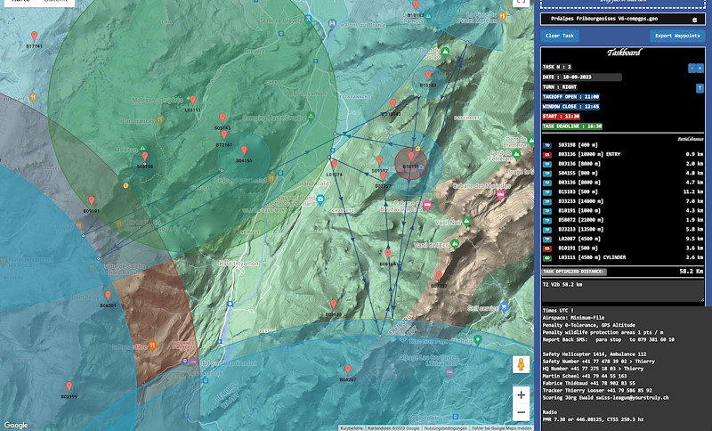Click TAKEOFF OPEN : 11:00 field

pyautogui.click(x=570, y=97)
